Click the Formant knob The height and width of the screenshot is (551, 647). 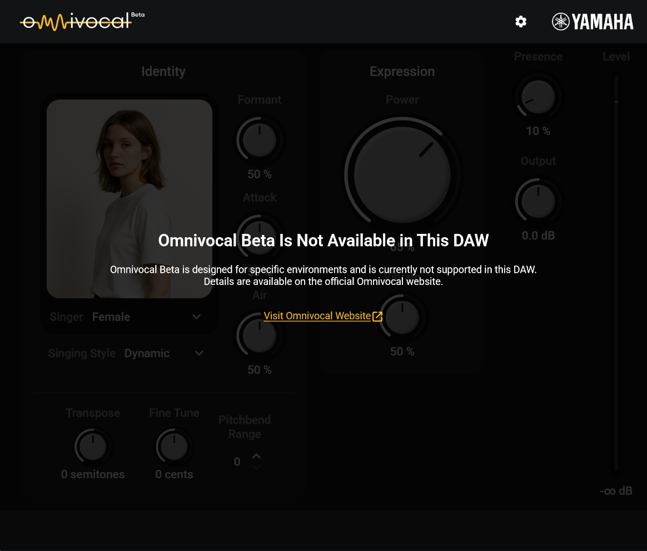click(260, 139)
